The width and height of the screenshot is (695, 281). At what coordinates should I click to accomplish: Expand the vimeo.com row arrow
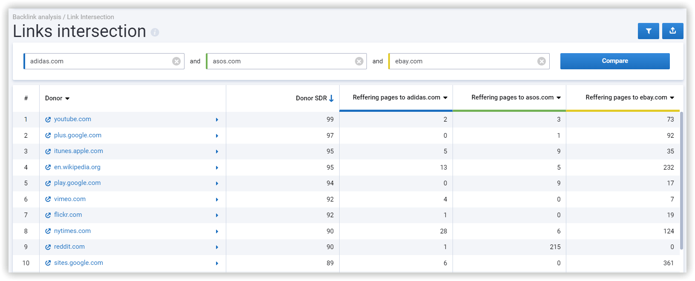[217, 200]
